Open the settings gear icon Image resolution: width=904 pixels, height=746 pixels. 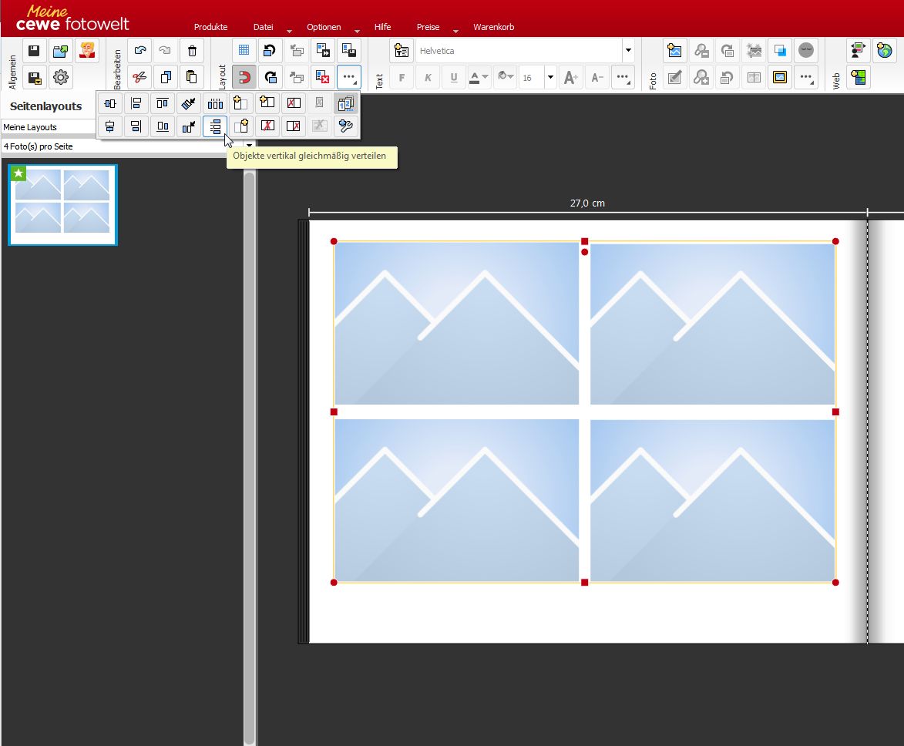[x=61, y=77]
